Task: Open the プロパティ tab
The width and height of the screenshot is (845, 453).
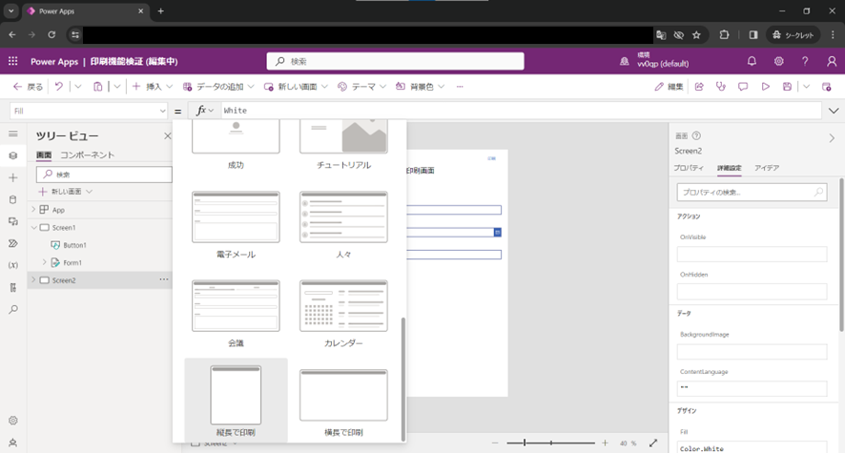Action: tap(689, 168)
